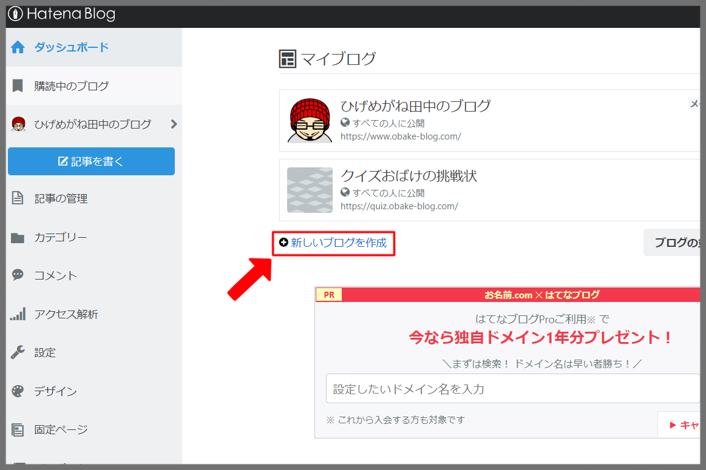Click the お名前.com × はてなブログ banner header
Image resolution: width=706 pixels, height=470 pixels.
[541, 295]
